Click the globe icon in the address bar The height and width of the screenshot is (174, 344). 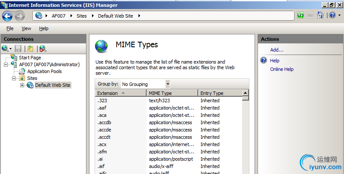(39, 15)
